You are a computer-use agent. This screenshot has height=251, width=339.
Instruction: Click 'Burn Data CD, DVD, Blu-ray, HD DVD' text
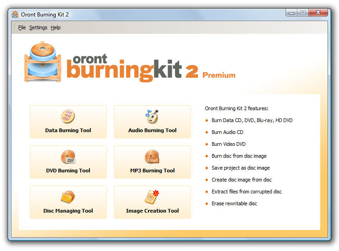tap(252, 120)
